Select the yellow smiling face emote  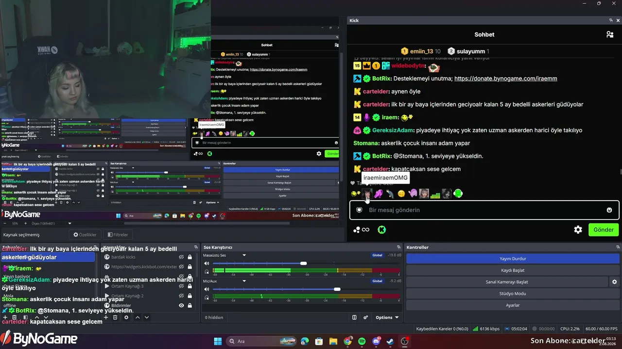[x=401, y=194]
